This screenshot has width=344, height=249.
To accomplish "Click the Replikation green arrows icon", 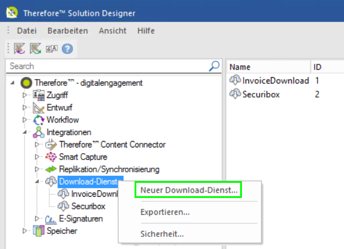I will coord(51,169).
